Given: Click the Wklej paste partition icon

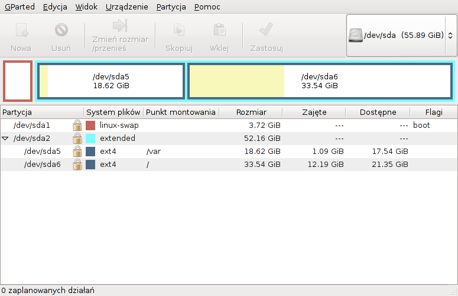Looking at the screenshot, I should (x=219, y=30).
